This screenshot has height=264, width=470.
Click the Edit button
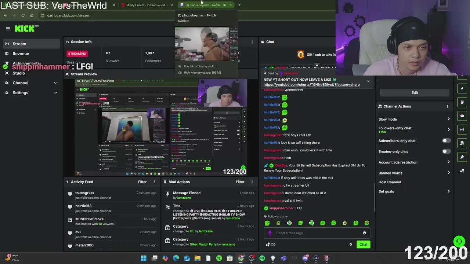pos(415,93)
